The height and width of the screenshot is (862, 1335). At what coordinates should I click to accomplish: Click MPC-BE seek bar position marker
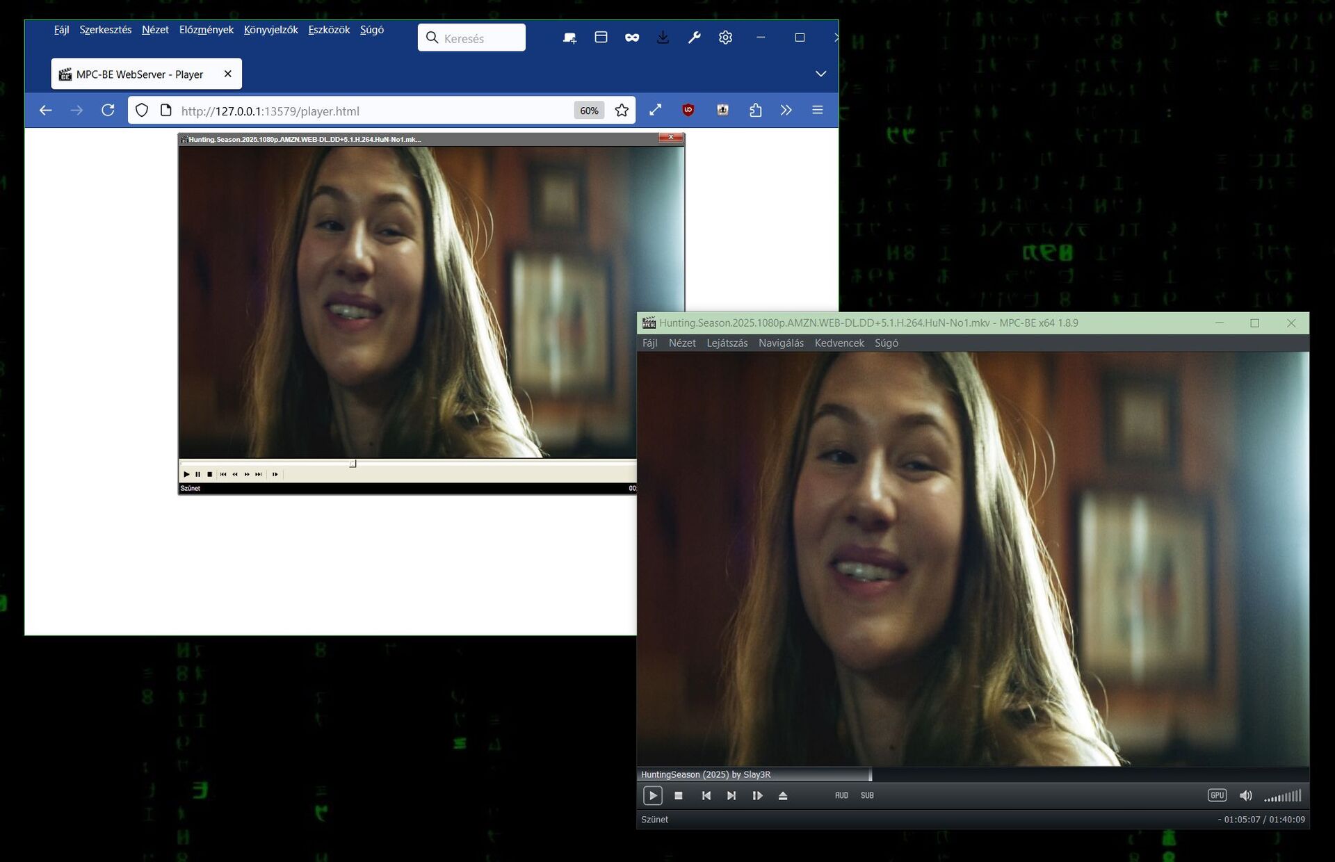870,774
